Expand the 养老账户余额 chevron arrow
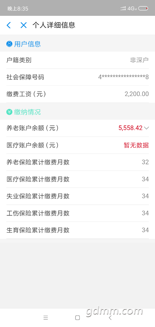The image size is (155, 327). point(146,128)
